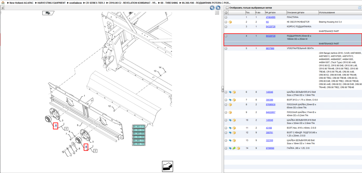362x173 pixels.
Task: Open the комбайнов breadcrumb
Action: click(x=76, y=3)
